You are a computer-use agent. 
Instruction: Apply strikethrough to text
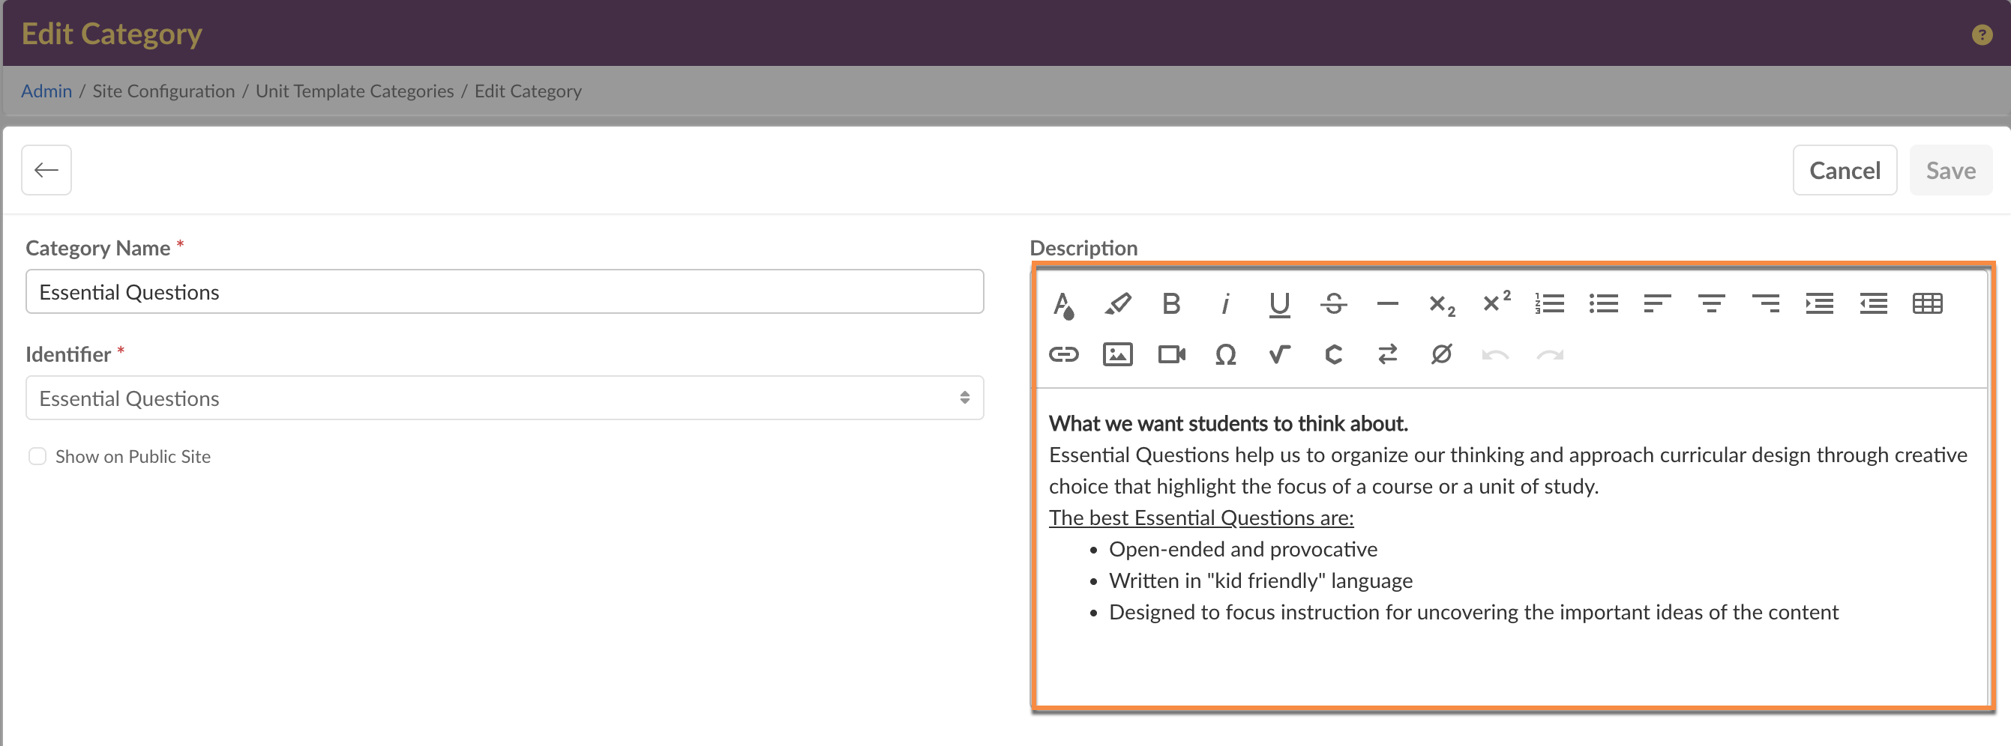(x=1332, y=304)
